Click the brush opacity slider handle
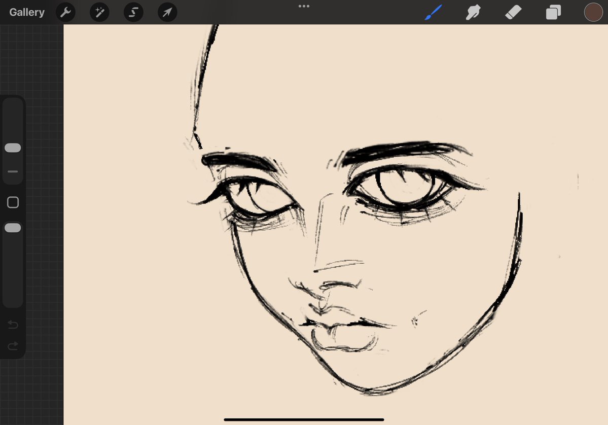This screenshot has width=608, height=425. (13, 228)
